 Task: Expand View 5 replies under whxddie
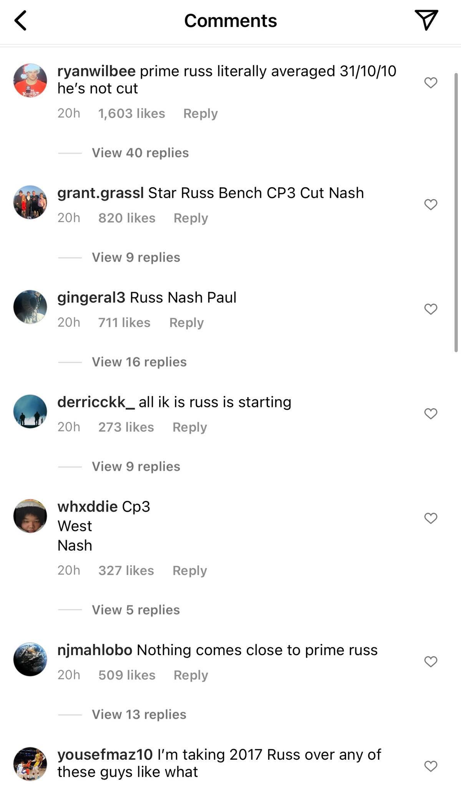click(136, 609)
